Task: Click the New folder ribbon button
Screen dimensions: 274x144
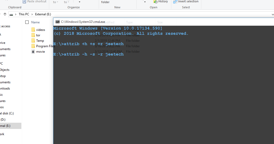Action: point(105,2)
